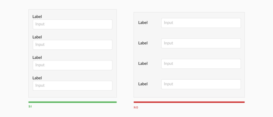Click fourth Label beside input, right form

[x=143, y=84]
